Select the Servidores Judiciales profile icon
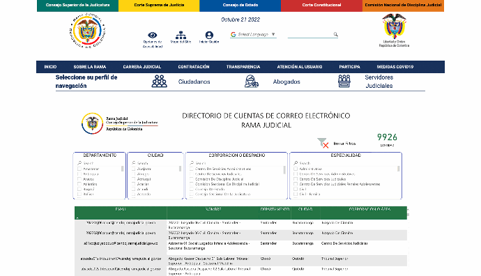Viewport: 481px width, 276px height. pyautogui.click(x=344, y=82)
